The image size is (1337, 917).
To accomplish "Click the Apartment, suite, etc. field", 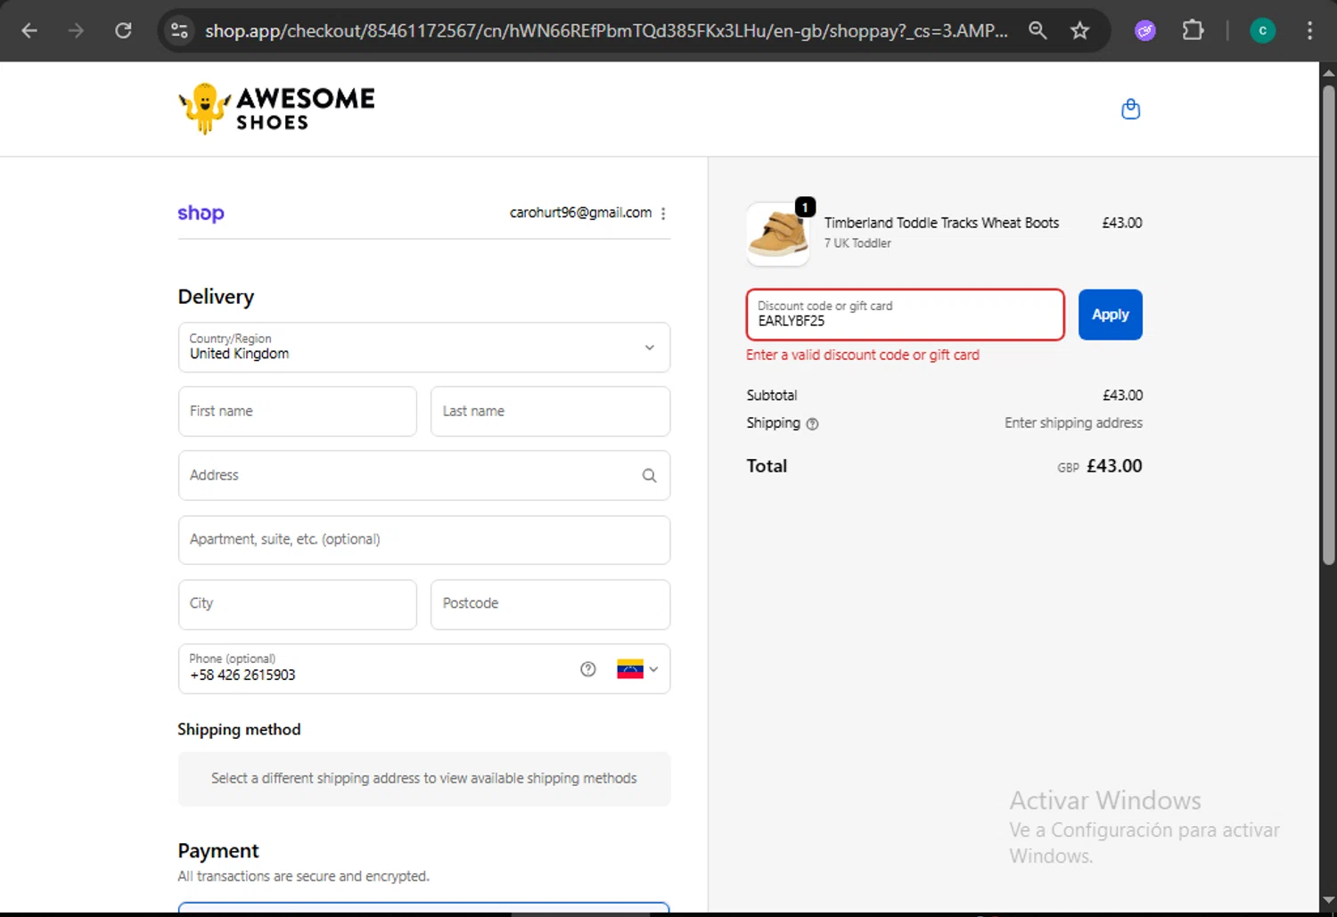I will (x=424, y=540).
